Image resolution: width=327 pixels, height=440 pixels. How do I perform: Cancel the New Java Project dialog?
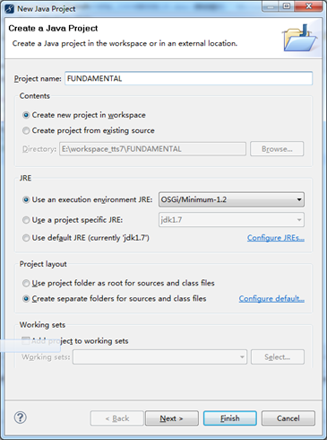coord(288,418)
